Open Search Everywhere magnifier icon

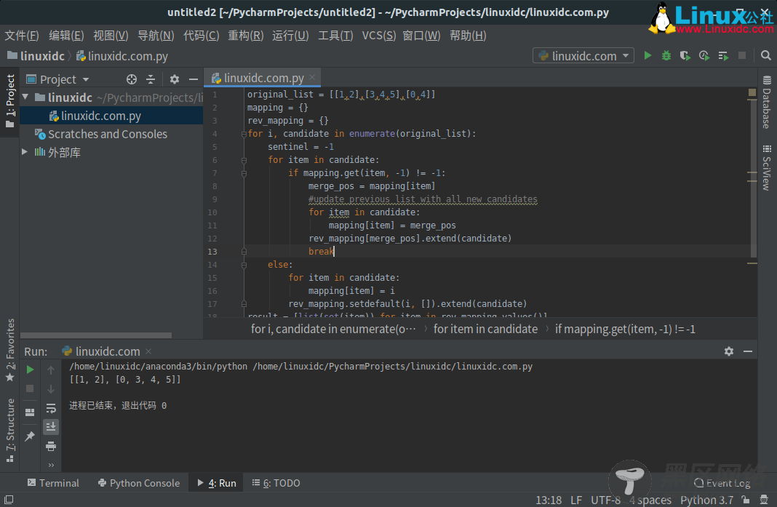[765, 55]
